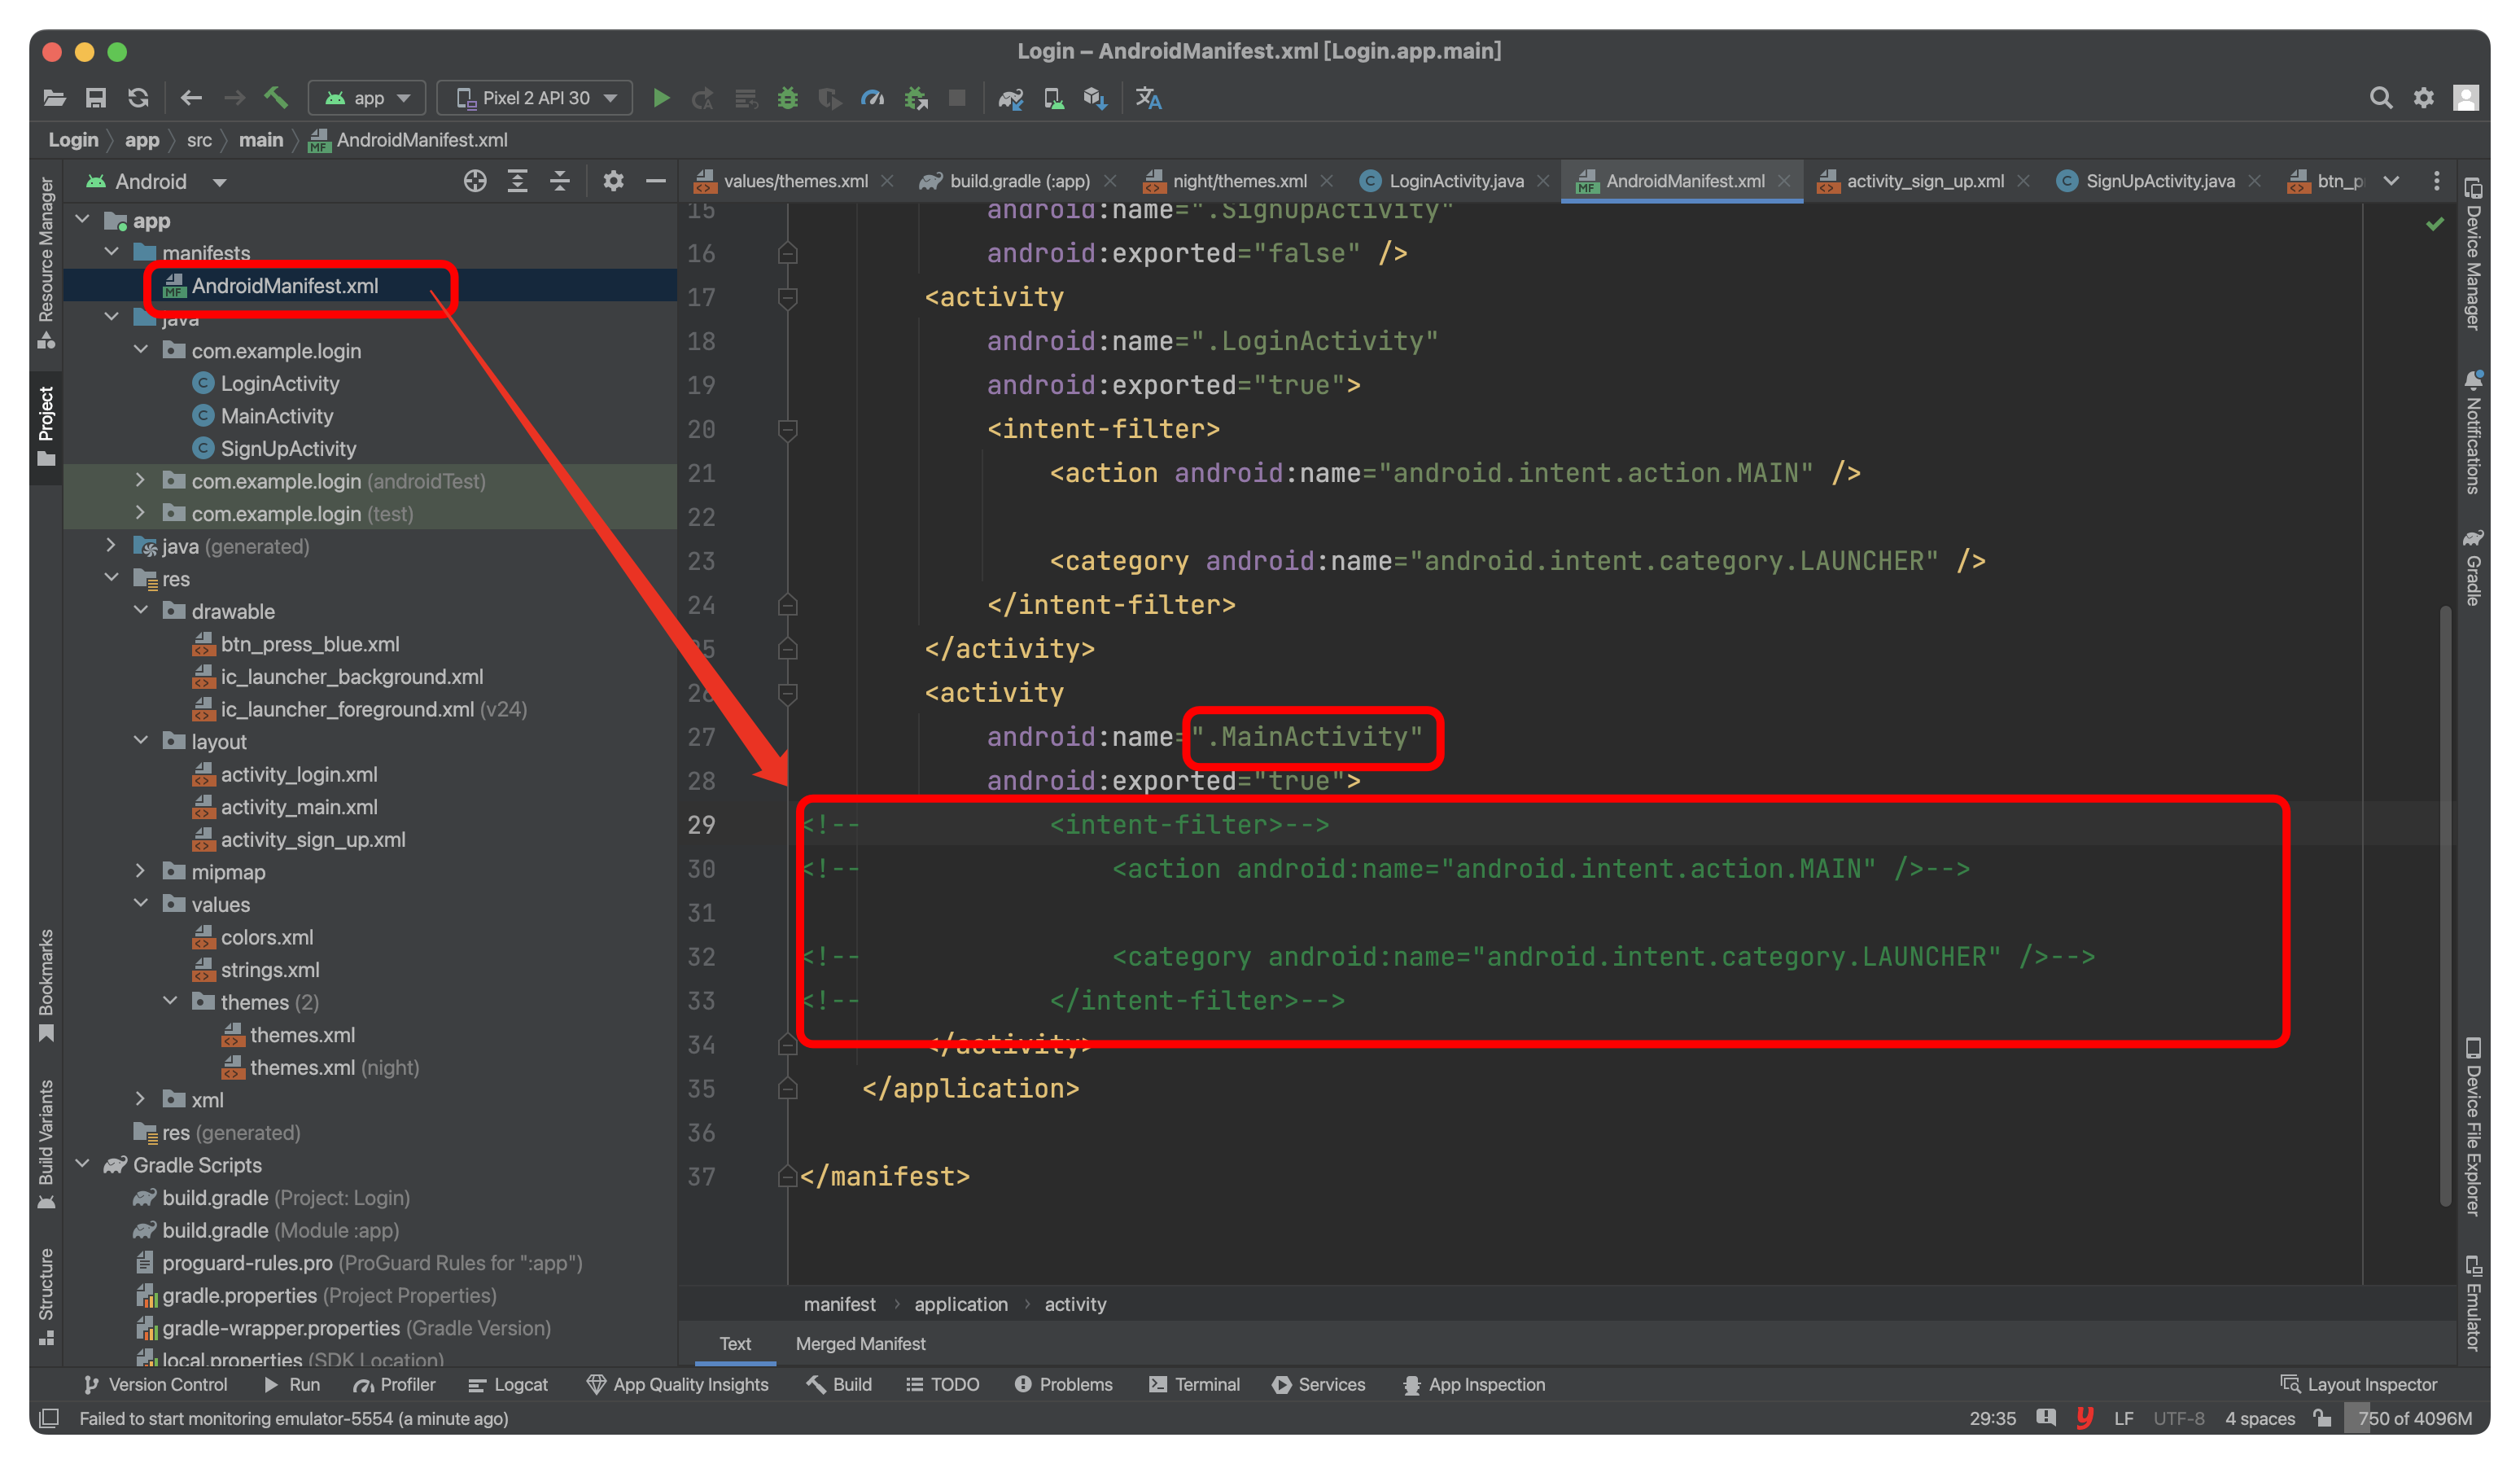Toggle the Project tool window strip button
This screenshot has height=1464, width=2520.
click(x=46, y=427)
